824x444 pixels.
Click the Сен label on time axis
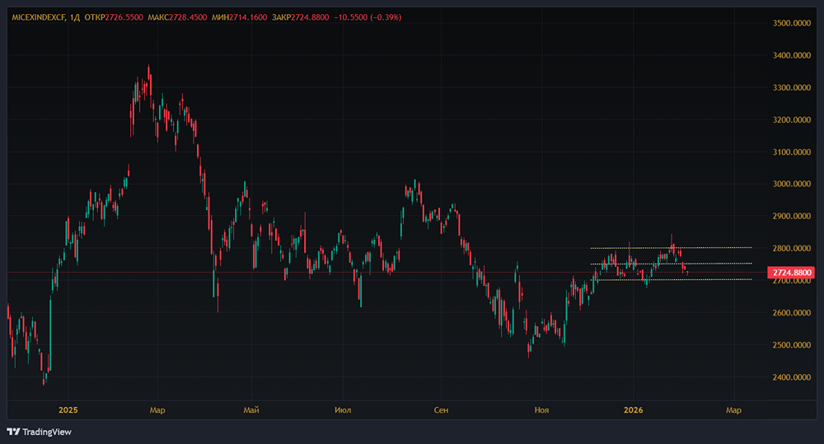click(x=442, y=409)
